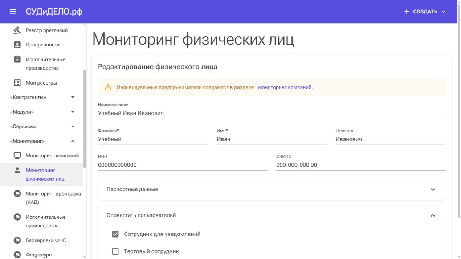Image resolution: width=461 pixels, height=259 pixels.
Task: Click the СНИЛС field
Action: (x=361, y=165)
